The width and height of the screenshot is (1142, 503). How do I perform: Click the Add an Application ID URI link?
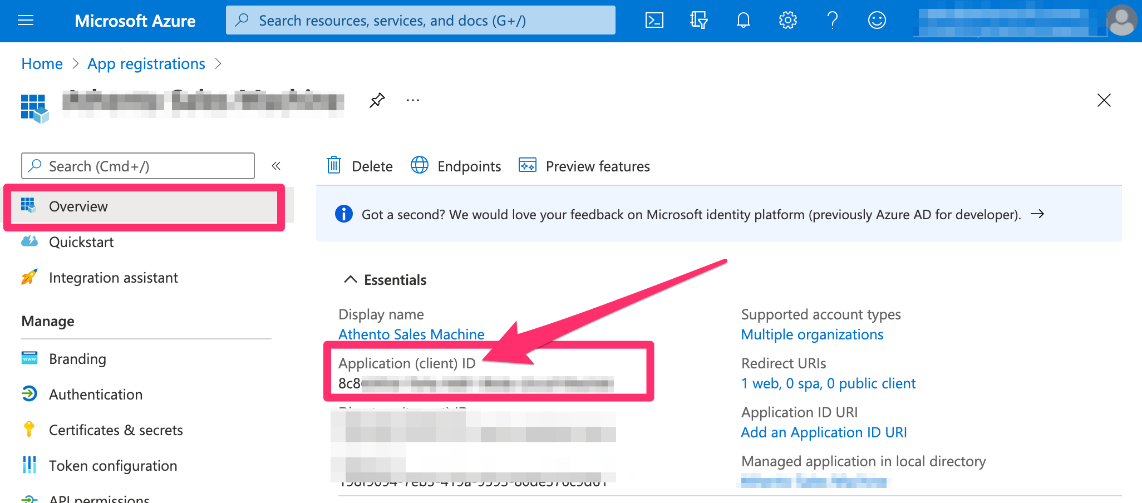click(824, 432)
